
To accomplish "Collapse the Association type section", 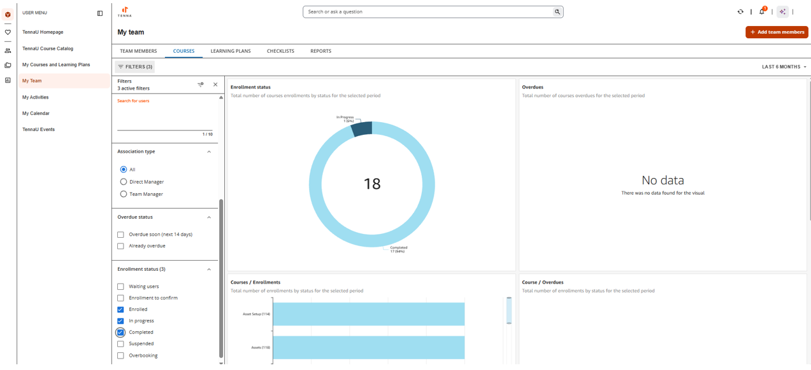I will point(209,152).
